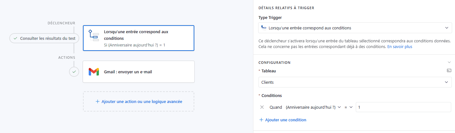Open the Tableau dropdown showing Clients
The image size is (455, 133).
pos(355,82)
